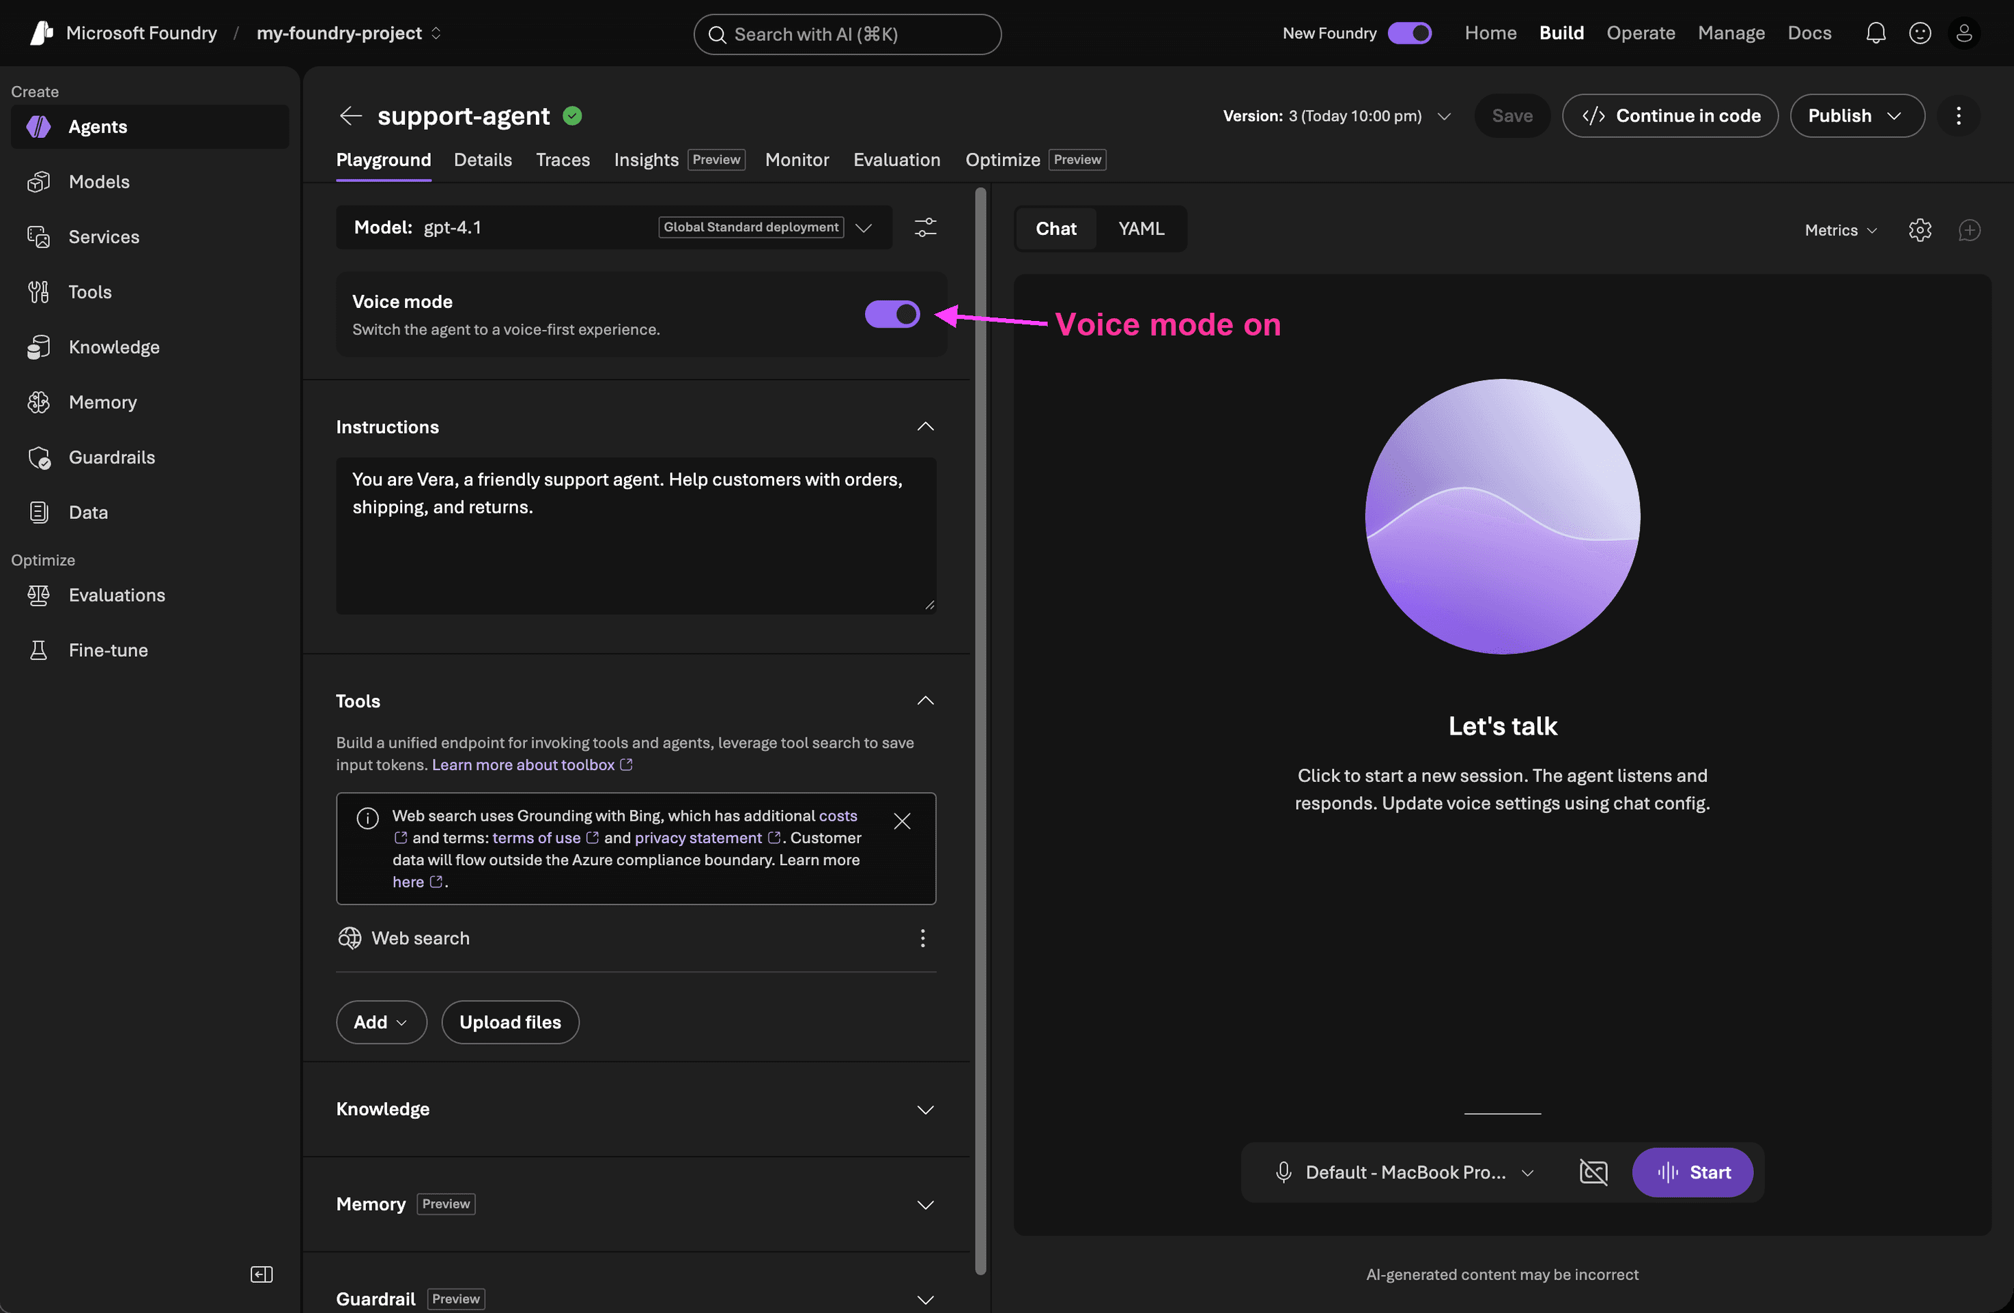Collapse the left sidebar panel
Screen dimensions: 2014x1313
point(261,1274)
